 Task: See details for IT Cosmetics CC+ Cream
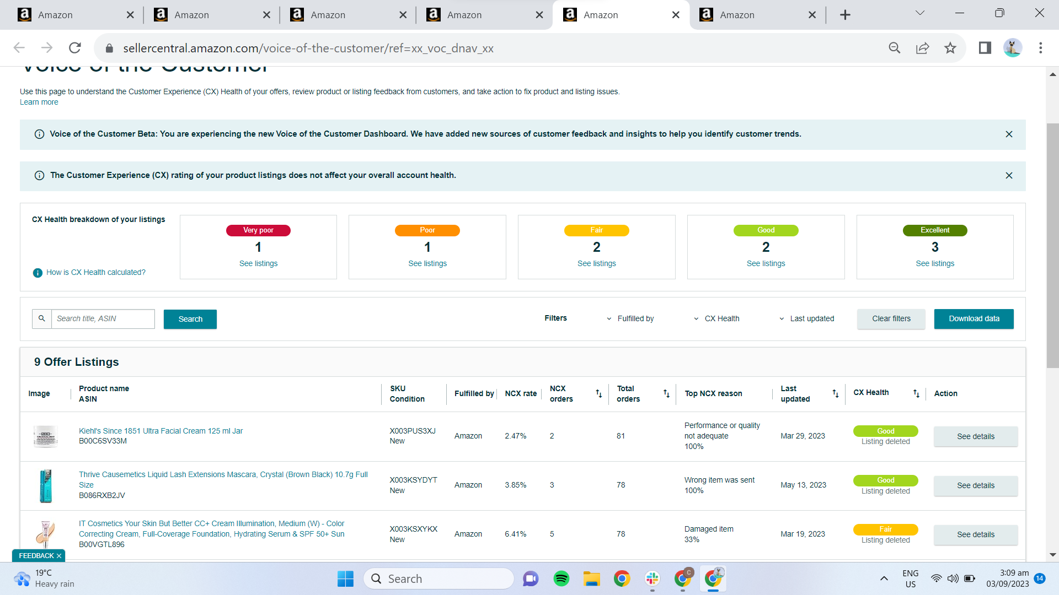pos(976,534)
